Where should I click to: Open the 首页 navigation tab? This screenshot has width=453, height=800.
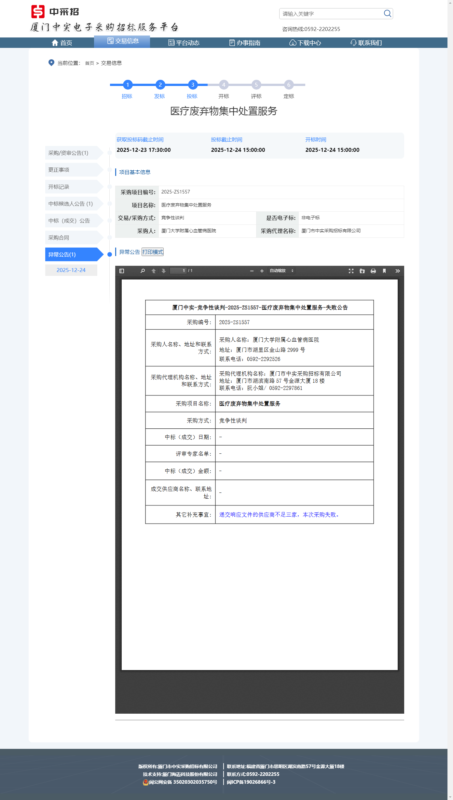(x=62, y=43)
